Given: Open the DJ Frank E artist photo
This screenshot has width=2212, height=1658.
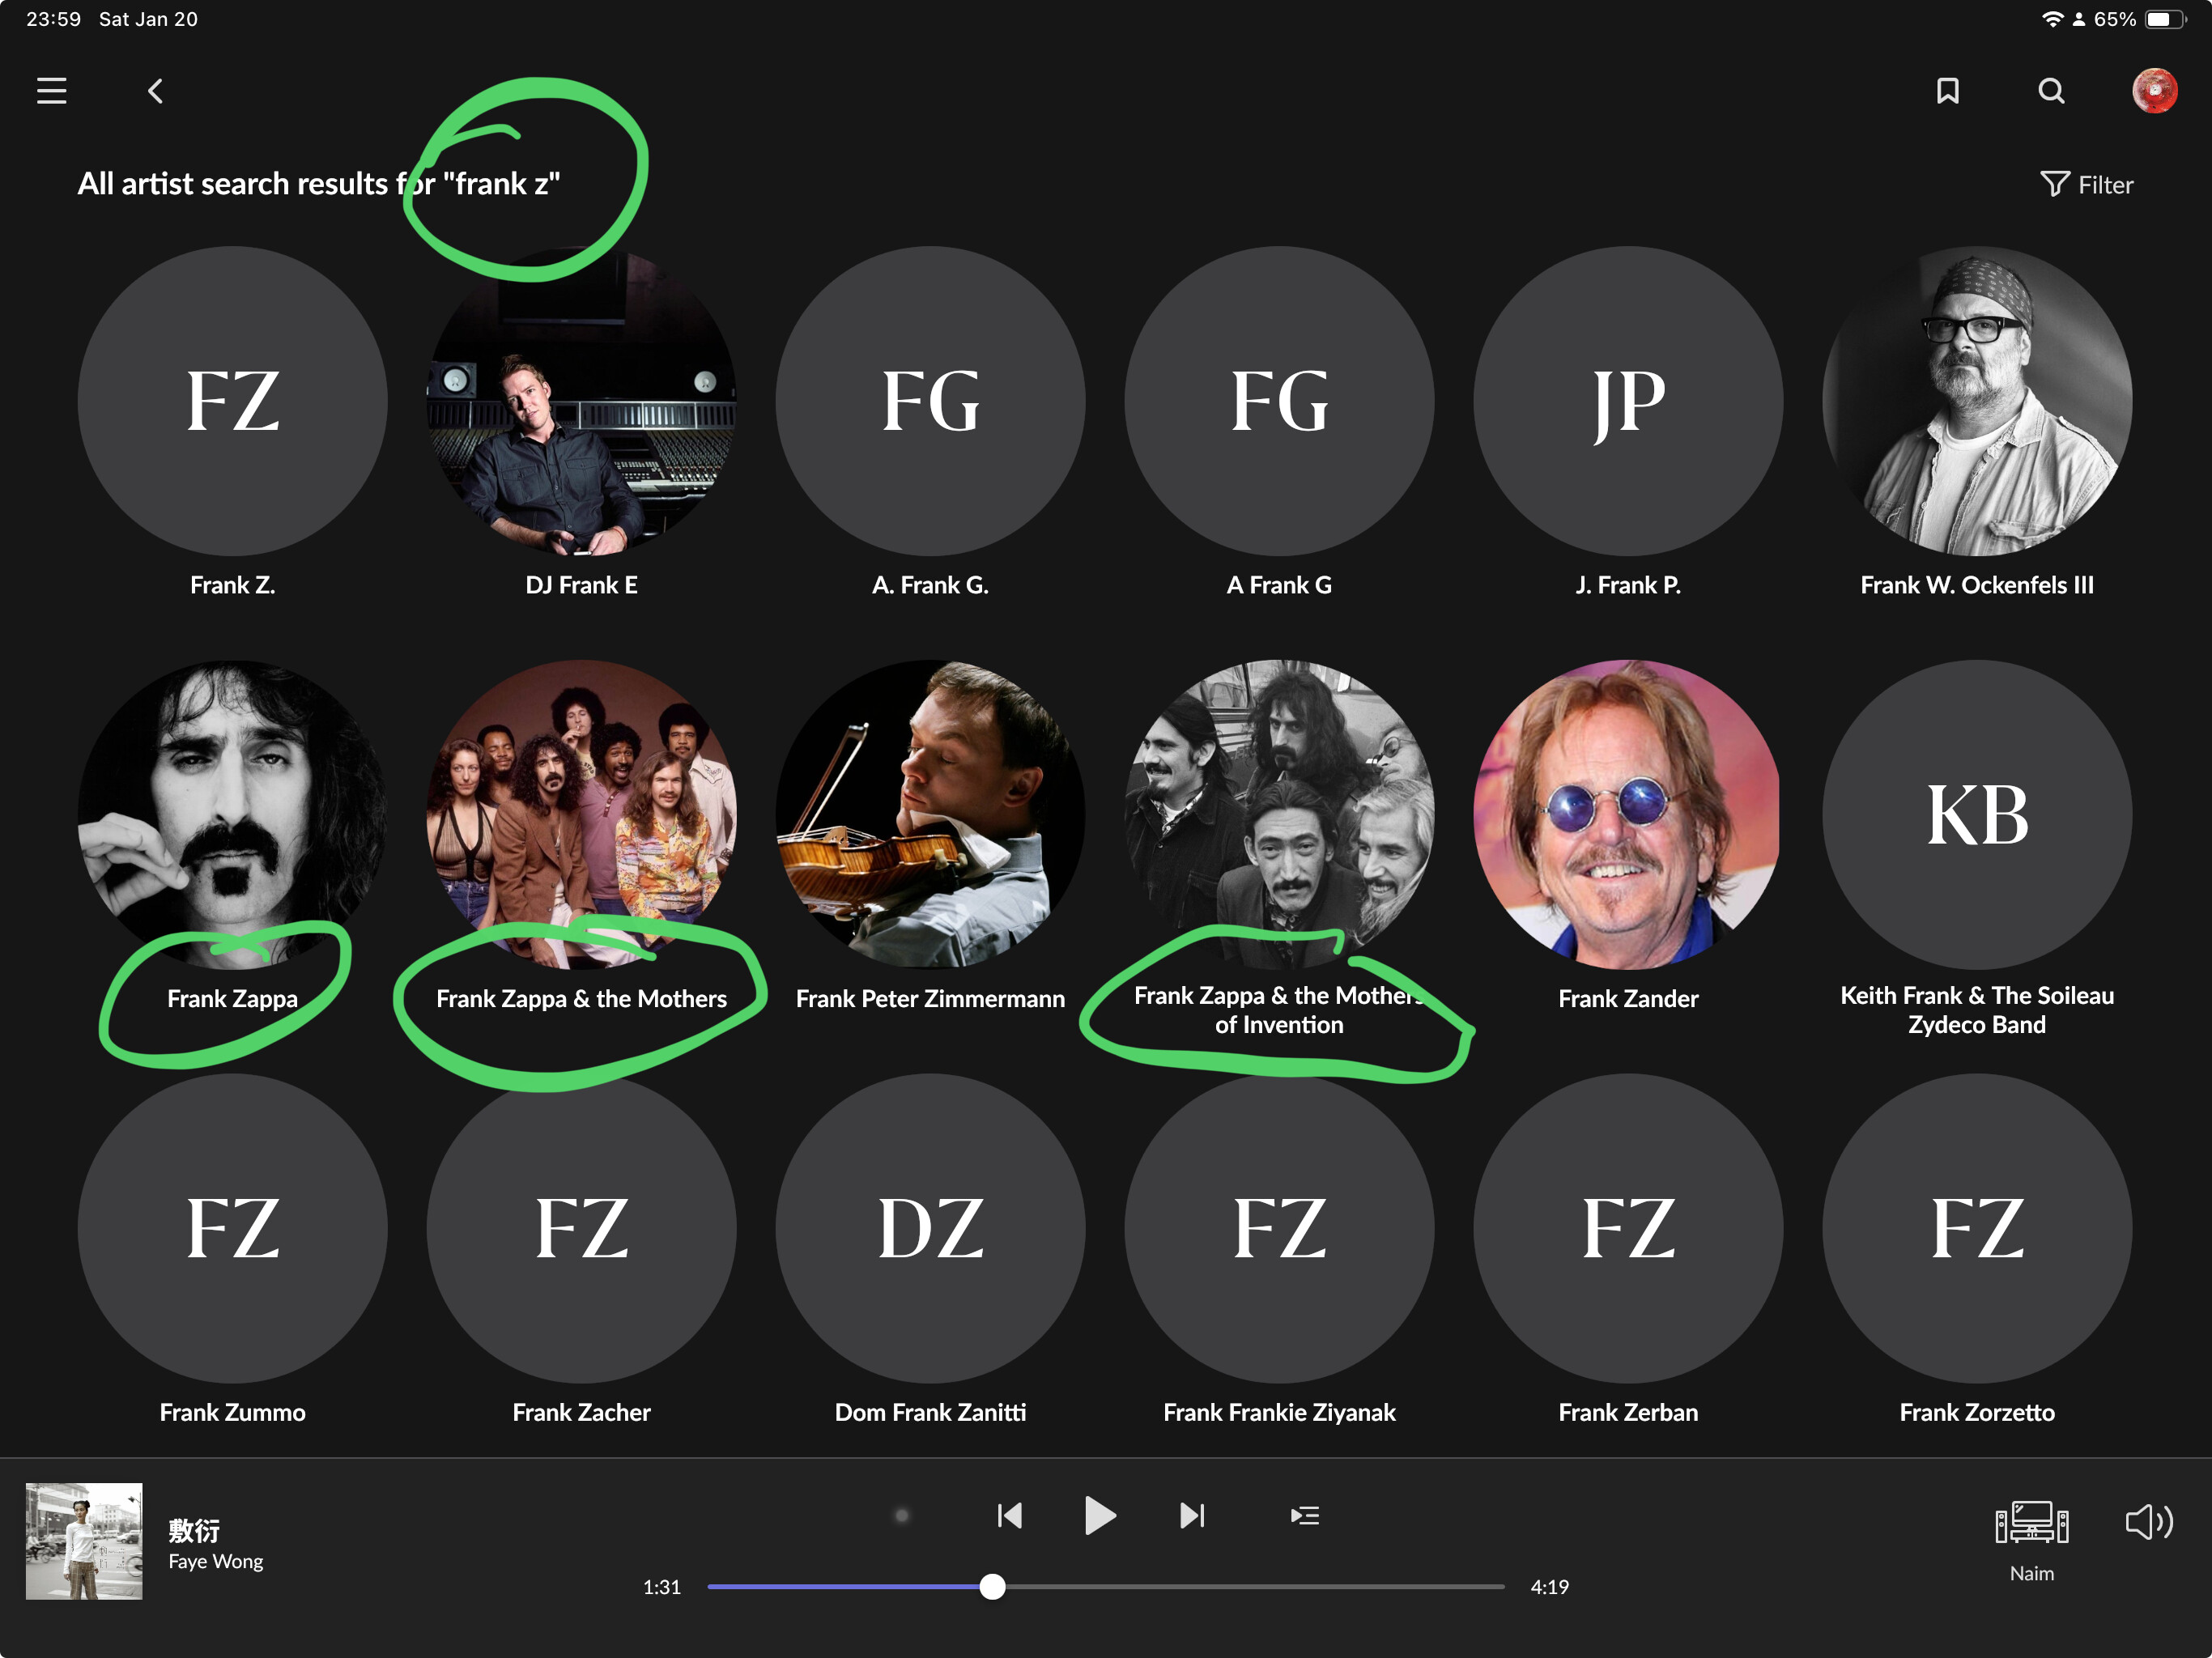Looking at the screenshot, I should tap(582, 401).
